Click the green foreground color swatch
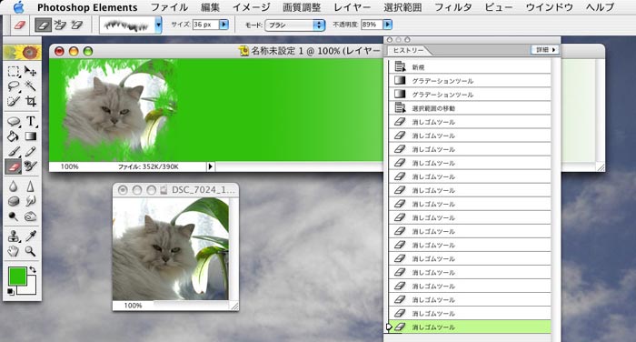Screen dimensions: 636x342 17,277
